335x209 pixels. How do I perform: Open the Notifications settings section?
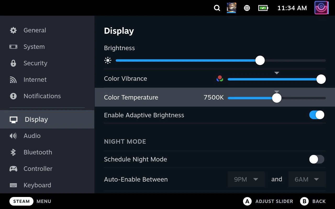coord(42,96)
